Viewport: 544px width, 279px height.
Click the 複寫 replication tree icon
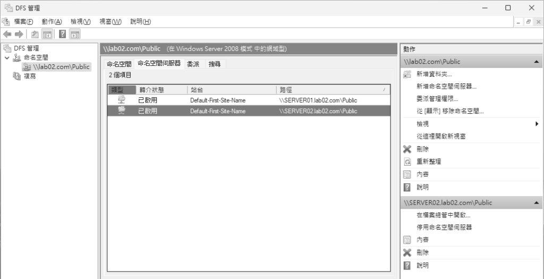coord(17,76)
